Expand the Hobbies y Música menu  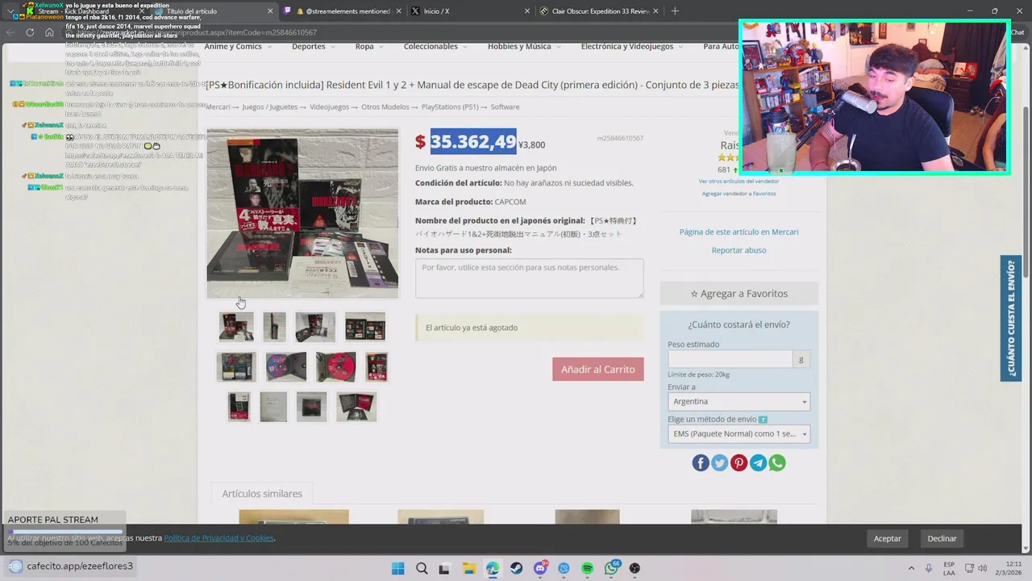click(524, 46)
